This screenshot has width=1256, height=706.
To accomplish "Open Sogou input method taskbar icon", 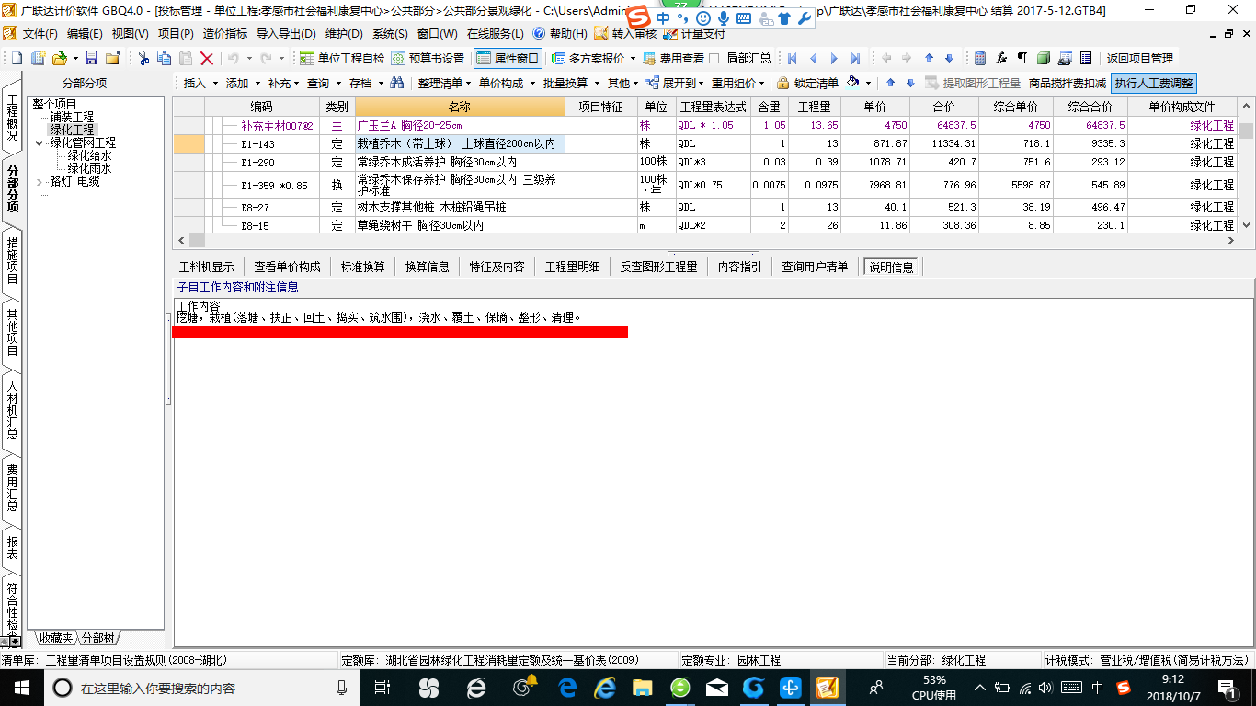I will click(1124, 687).
